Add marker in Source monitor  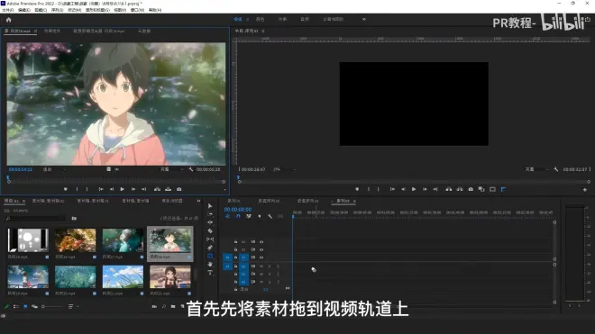65,189
